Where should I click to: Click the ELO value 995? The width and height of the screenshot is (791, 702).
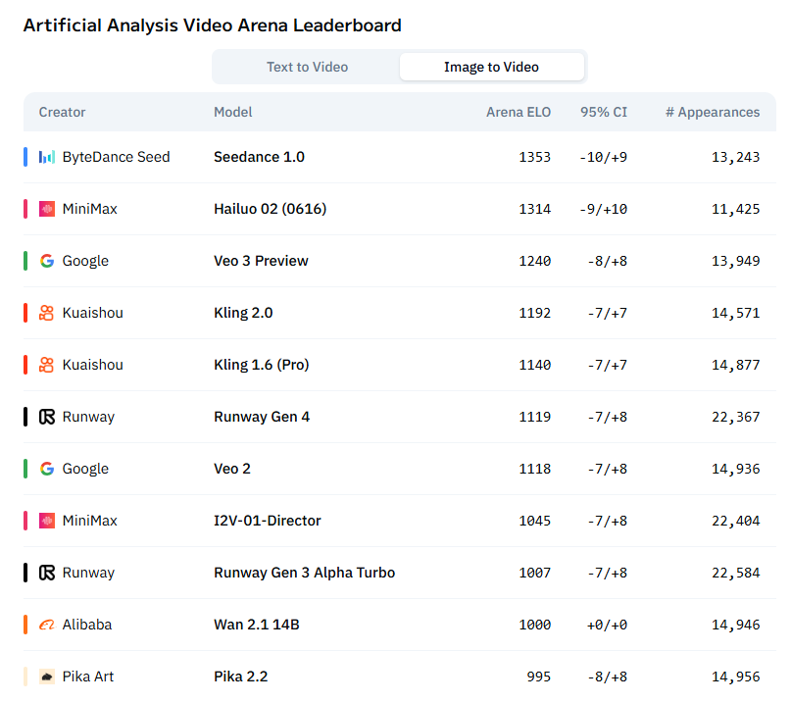(x=539, y=677)
